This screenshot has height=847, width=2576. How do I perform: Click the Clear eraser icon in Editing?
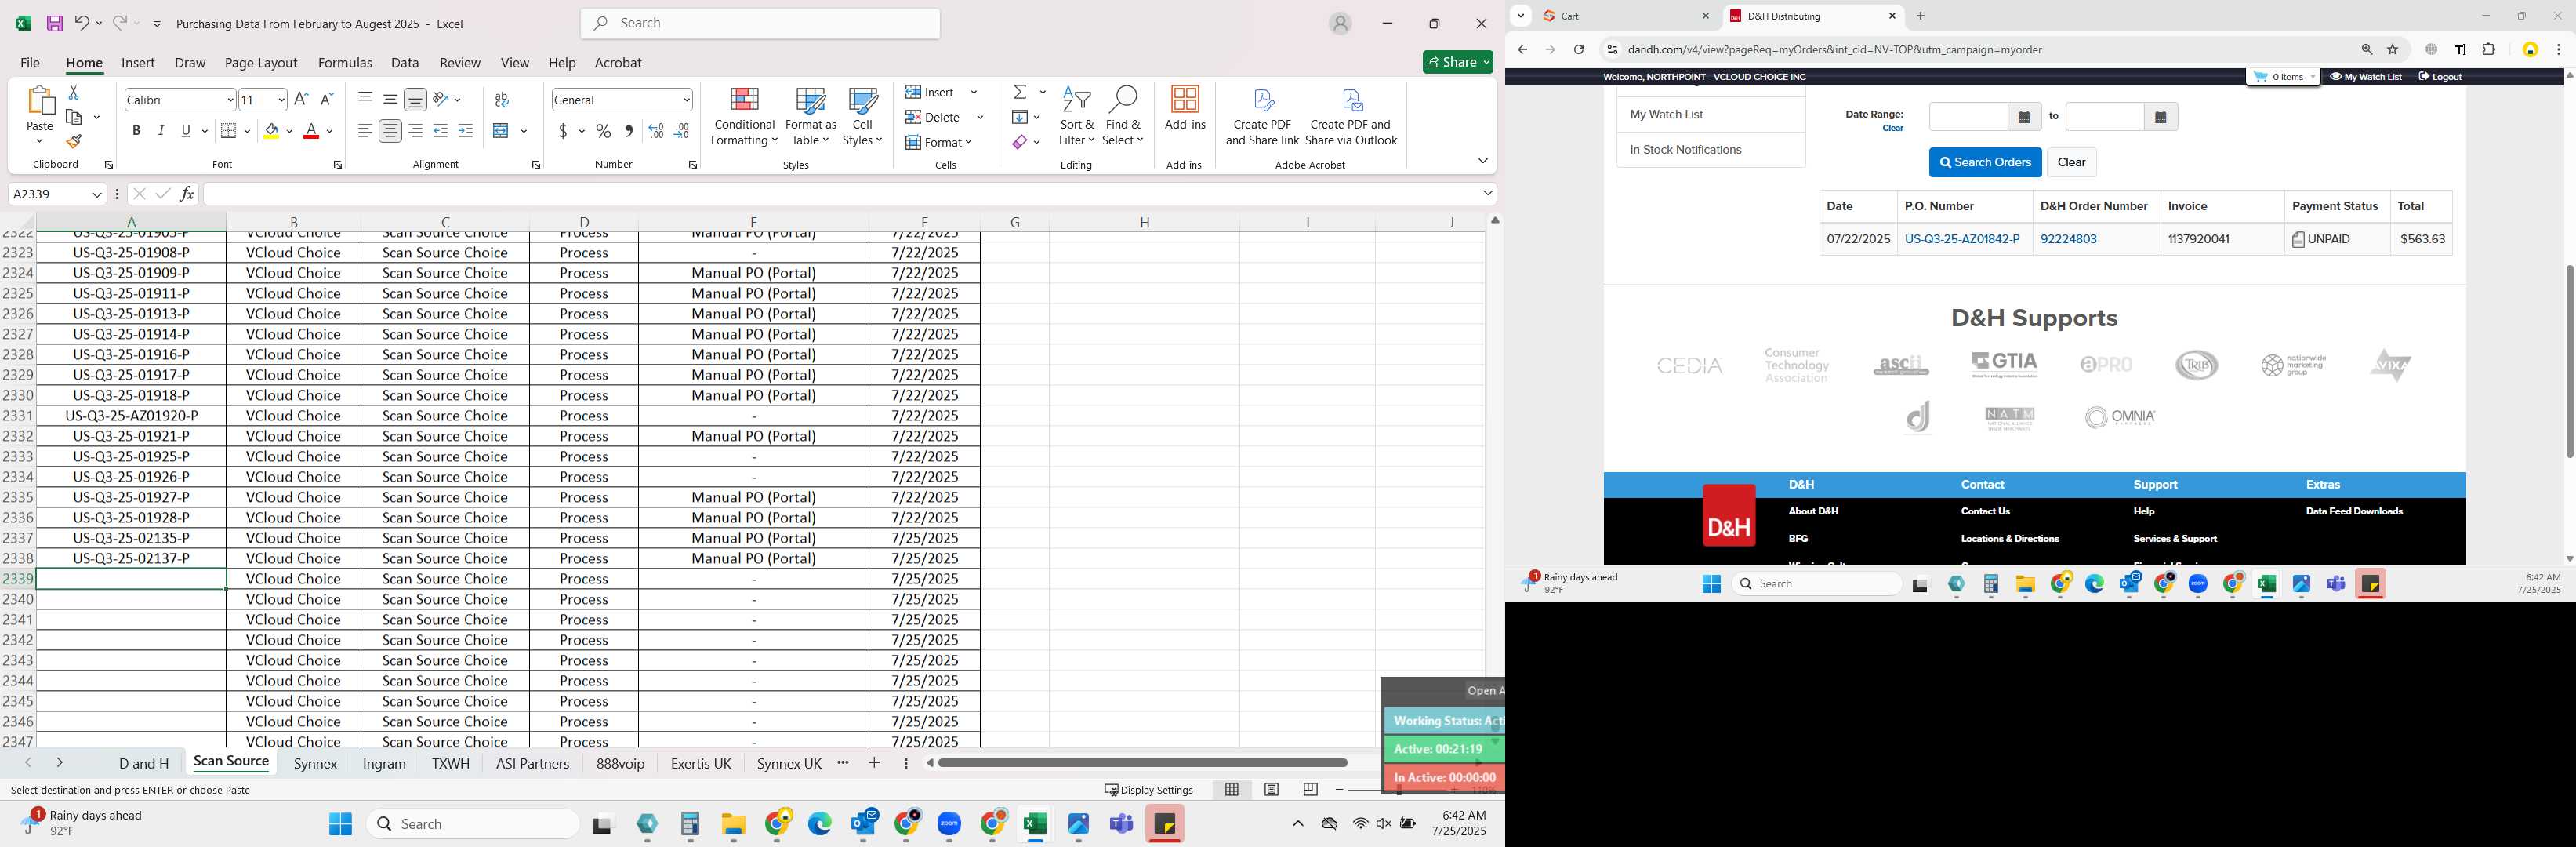1019,142
